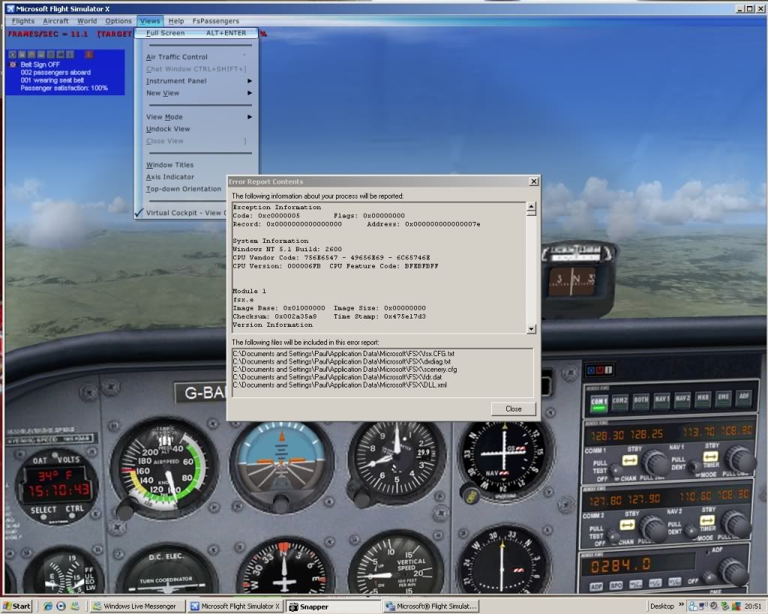Toggle COM 2 audio selector button
The width and height of the screenshot is (768, 614).
coord(619,402)
